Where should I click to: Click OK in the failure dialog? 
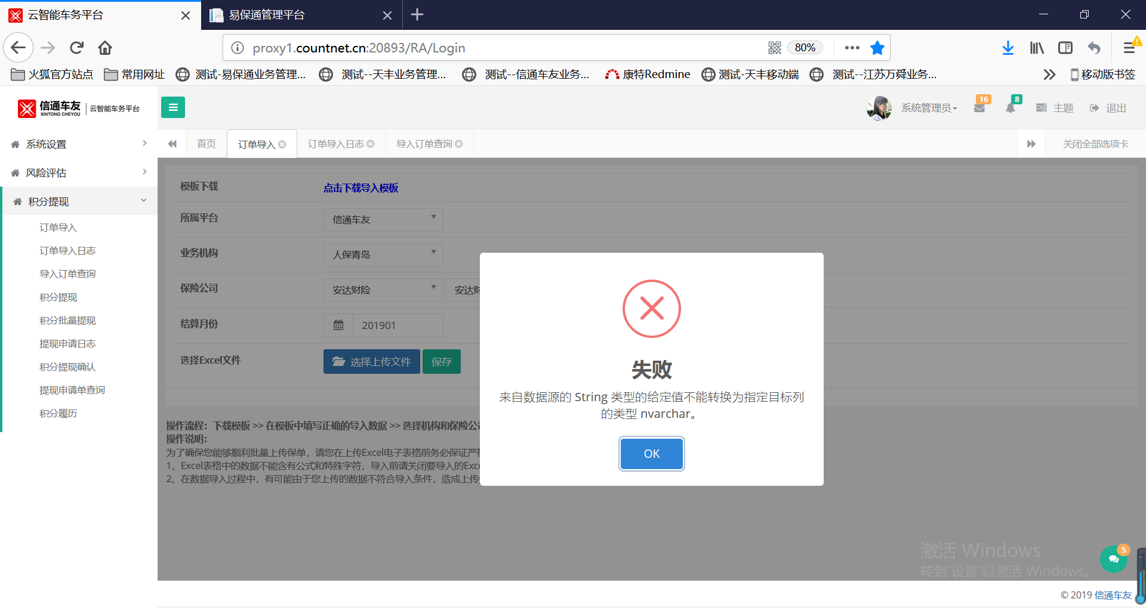(x=652, y=454)
